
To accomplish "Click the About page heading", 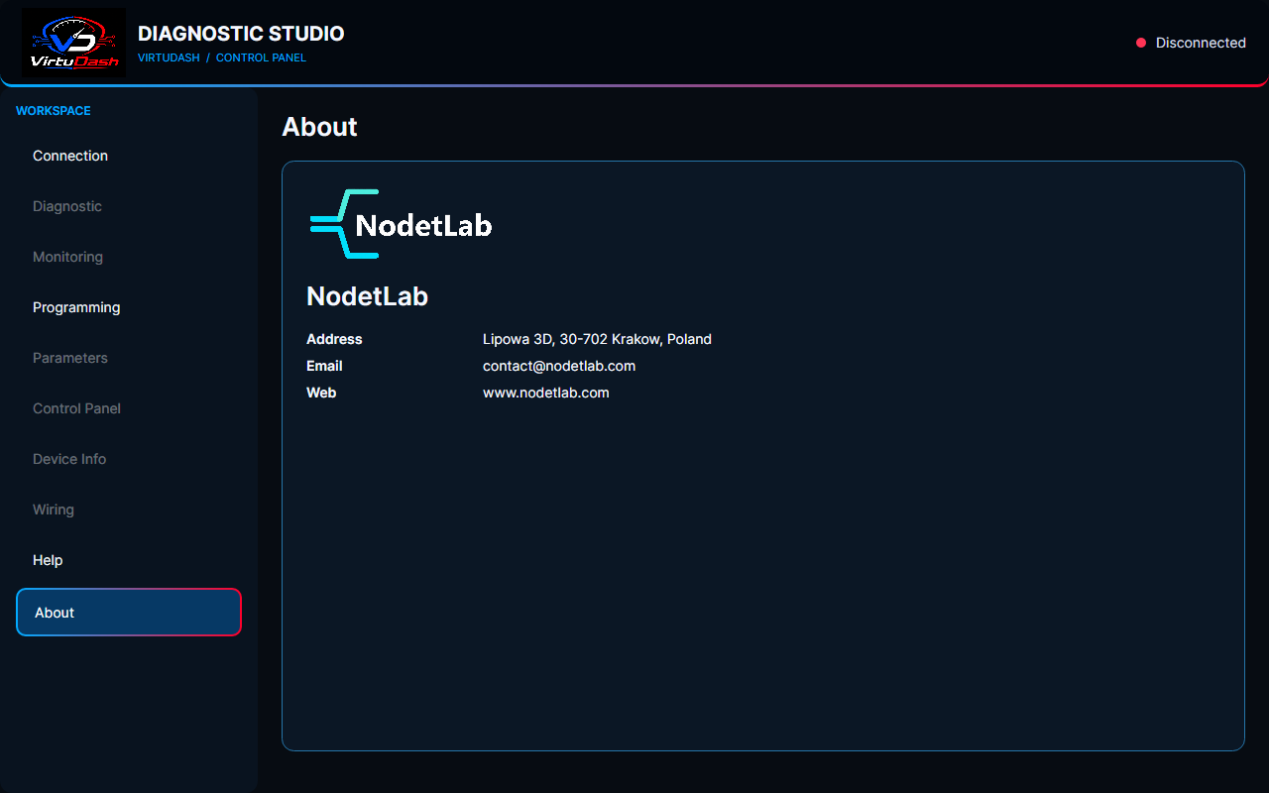I will 319,127.
